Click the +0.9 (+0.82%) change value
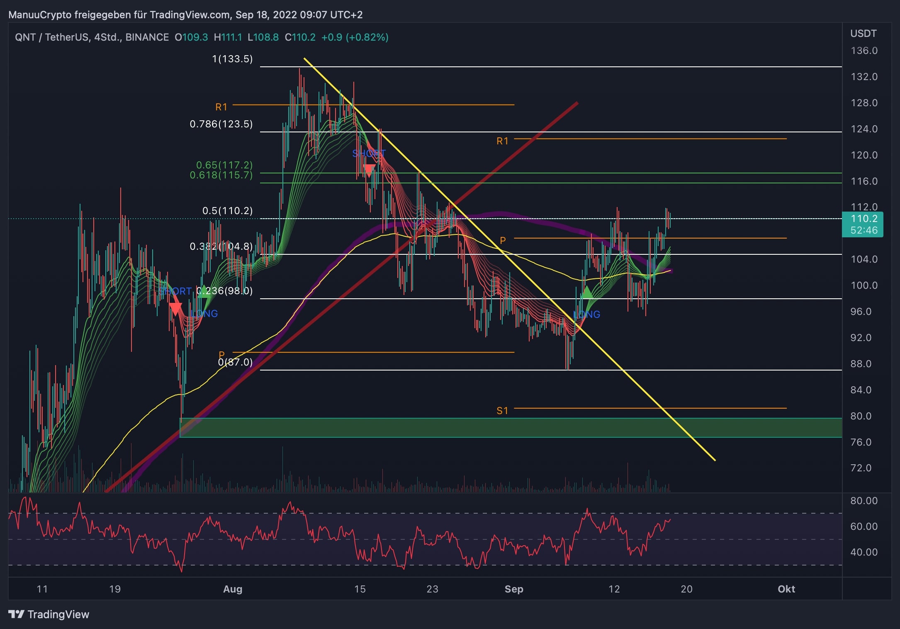The image size is (900, 629). click(x=355, y=37)
